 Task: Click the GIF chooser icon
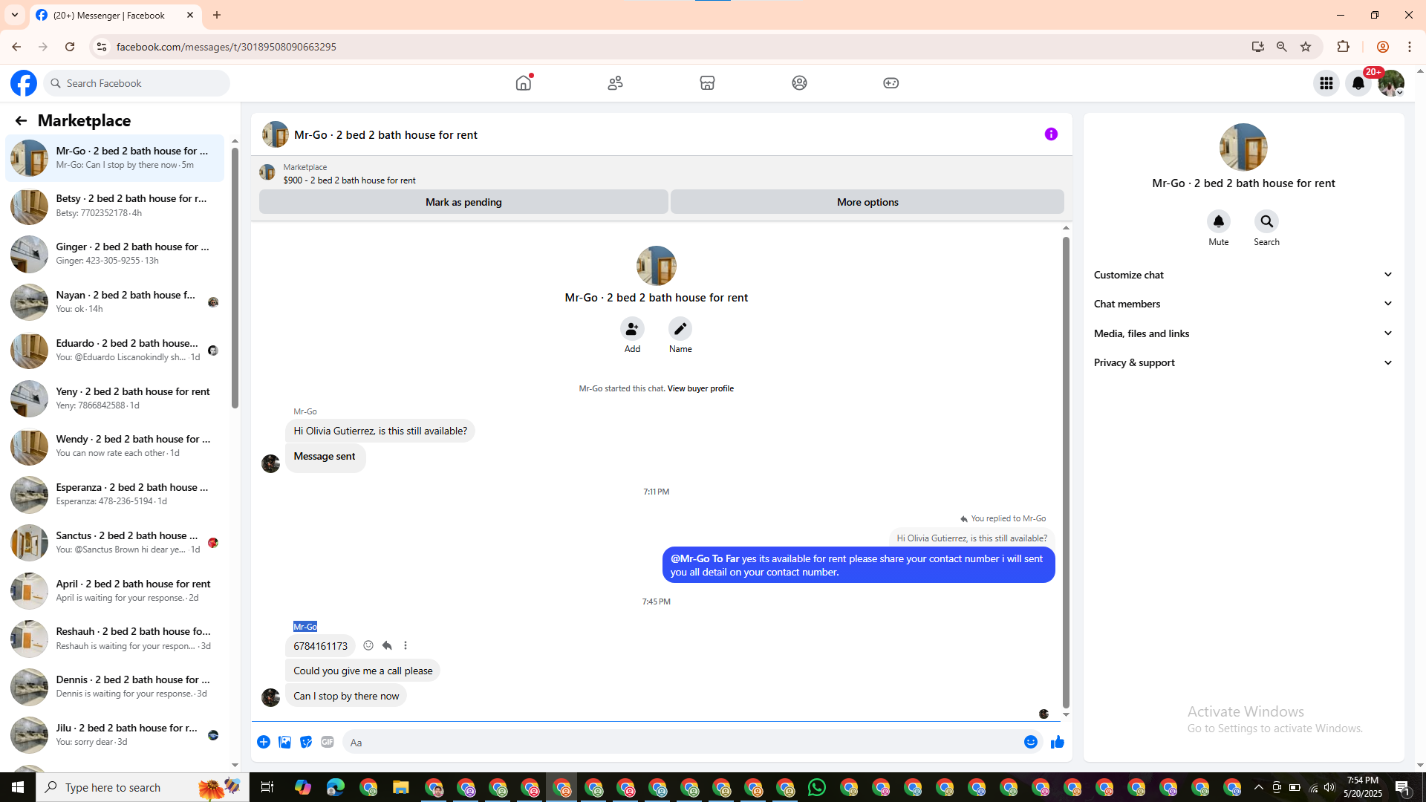tap(327, 742)
